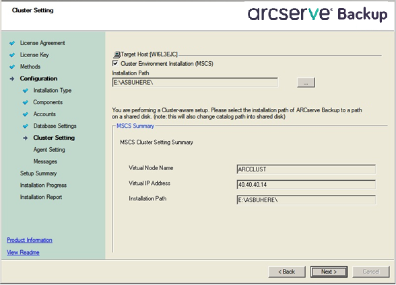Click the arrow icon beside Configuration
396x285 pixels.
point(12,79)
